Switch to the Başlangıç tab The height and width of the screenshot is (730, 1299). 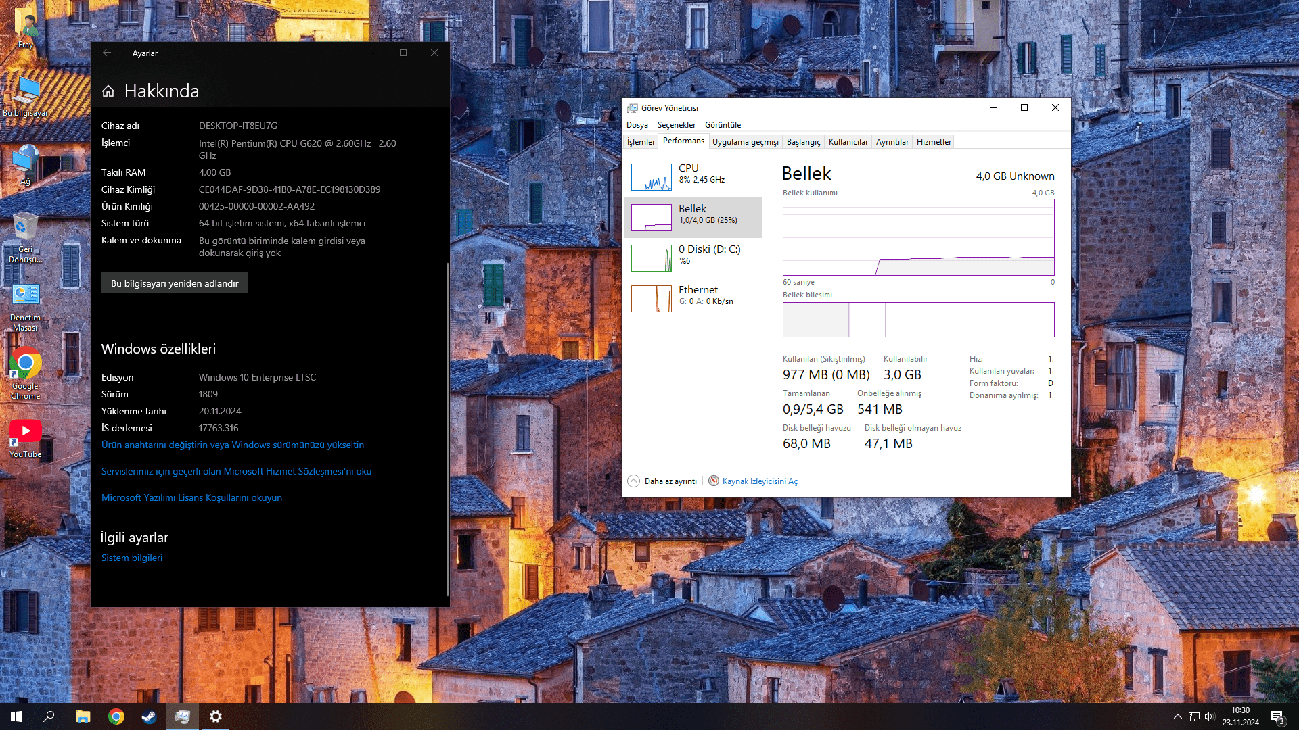point(803,142)
